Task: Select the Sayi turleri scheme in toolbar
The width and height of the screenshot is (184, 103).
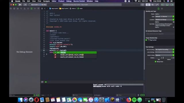Action: click(x=34, y=5)
